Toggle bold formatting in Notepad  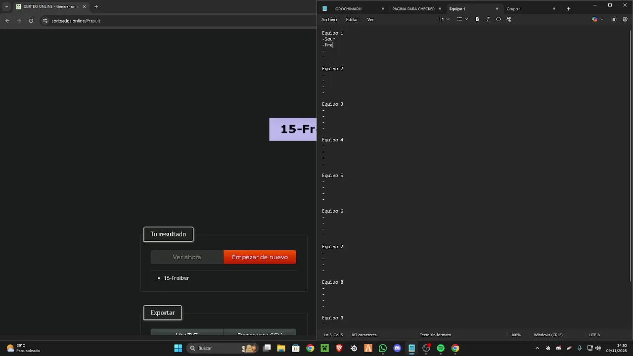pyautogui.click(x=477, y=19)
